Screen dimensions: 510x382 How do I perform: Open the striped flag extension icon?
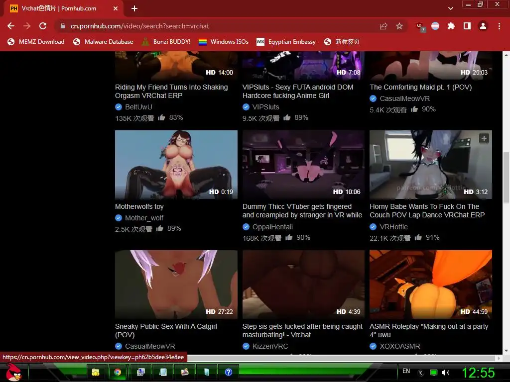coord(435,26)
